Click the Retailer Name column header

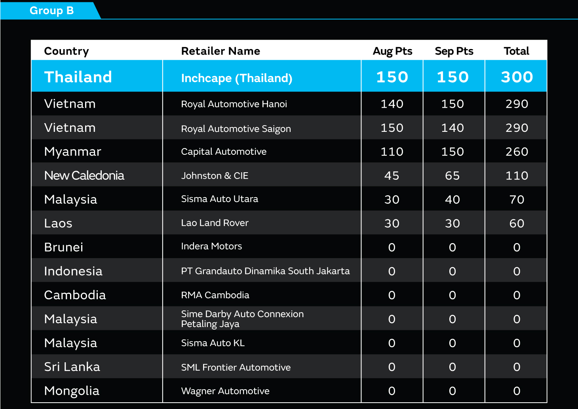pyautogui.click(x=221, y=51)
